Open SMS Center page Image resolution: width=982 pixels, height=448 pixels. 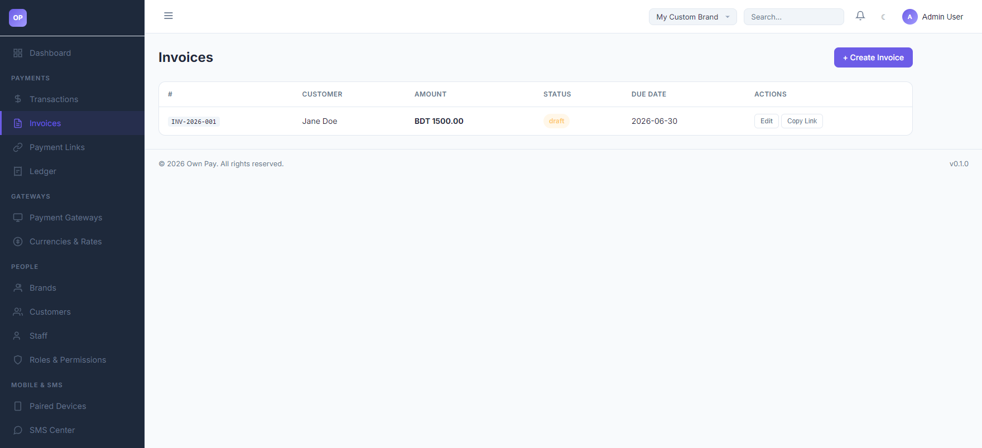click(x=72, y=430)
